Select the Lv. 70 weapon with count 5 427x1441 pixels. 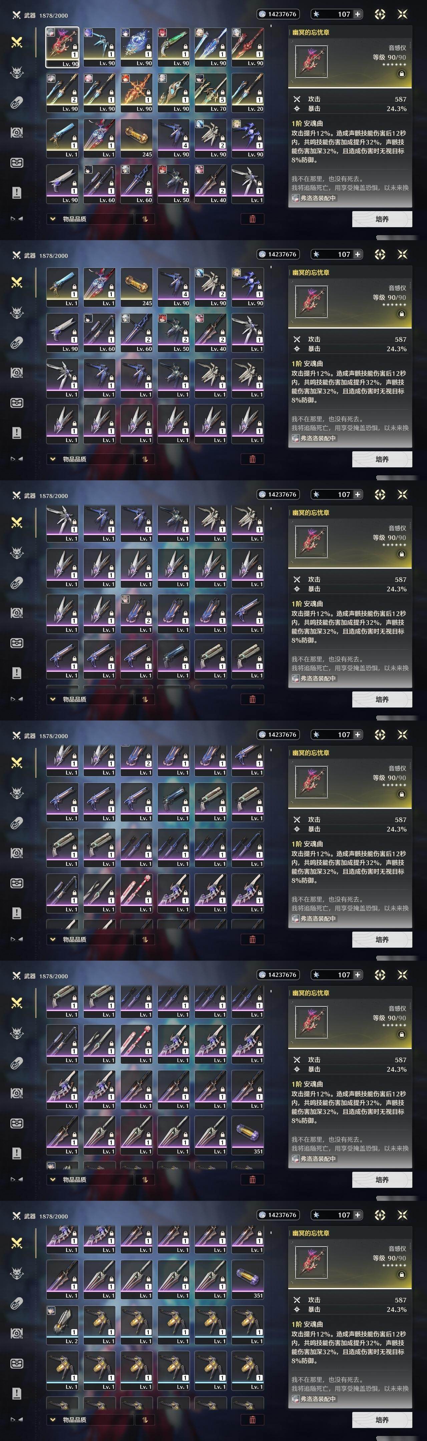(x=211, y=93)
